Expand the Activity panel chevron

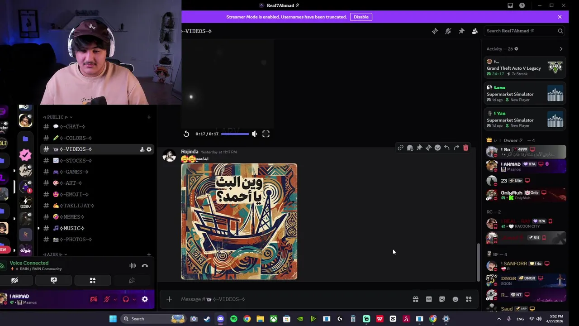pyautogui.click(x=561, y=49)
